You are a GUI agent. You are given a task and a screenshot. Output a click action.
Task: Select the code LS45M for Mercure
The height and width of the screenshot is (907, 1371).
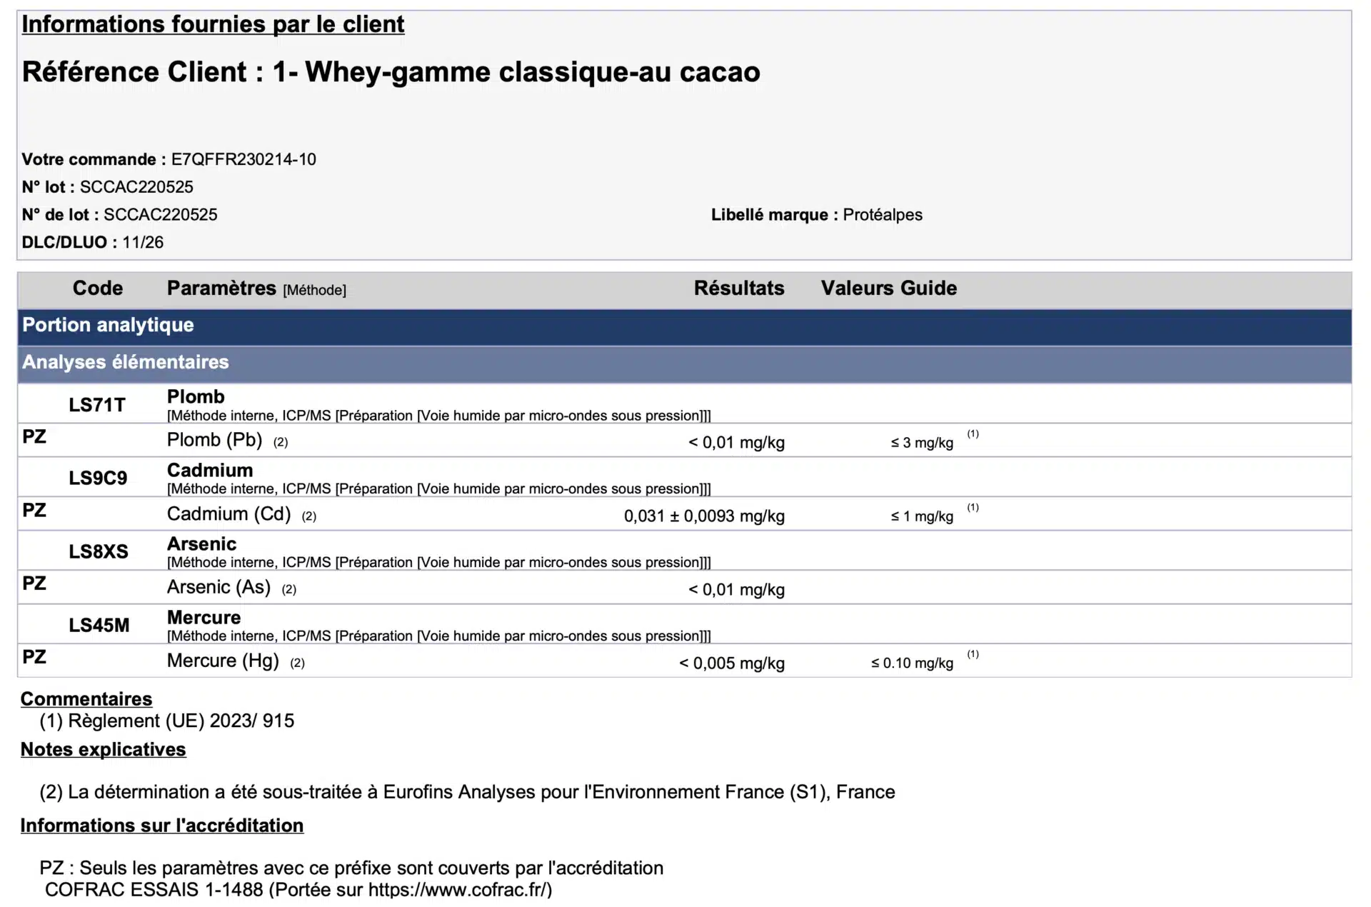coord(98,625)
